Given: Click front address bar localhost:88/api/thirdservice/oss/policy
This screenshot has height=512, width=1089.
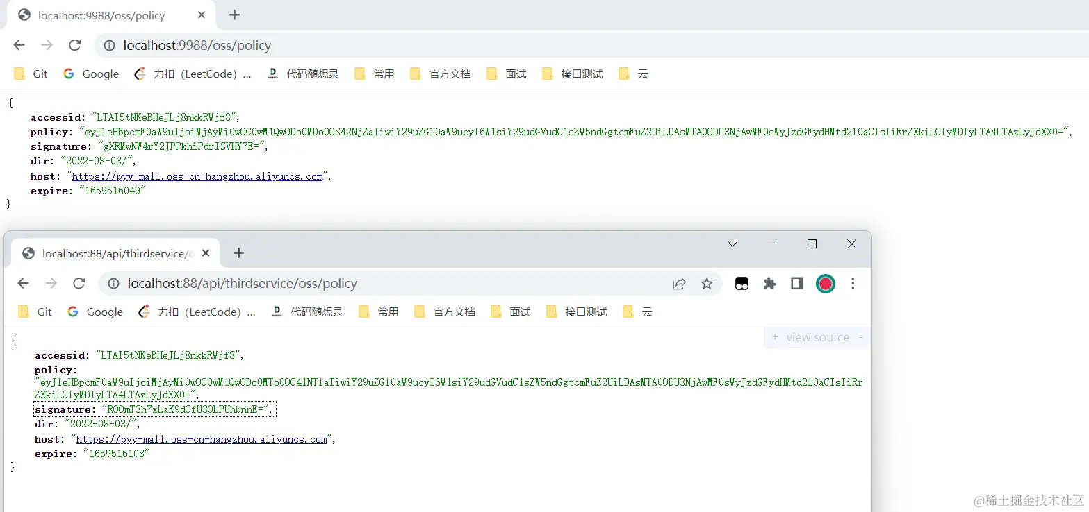Looking at the screenshot, I should 243,284.
